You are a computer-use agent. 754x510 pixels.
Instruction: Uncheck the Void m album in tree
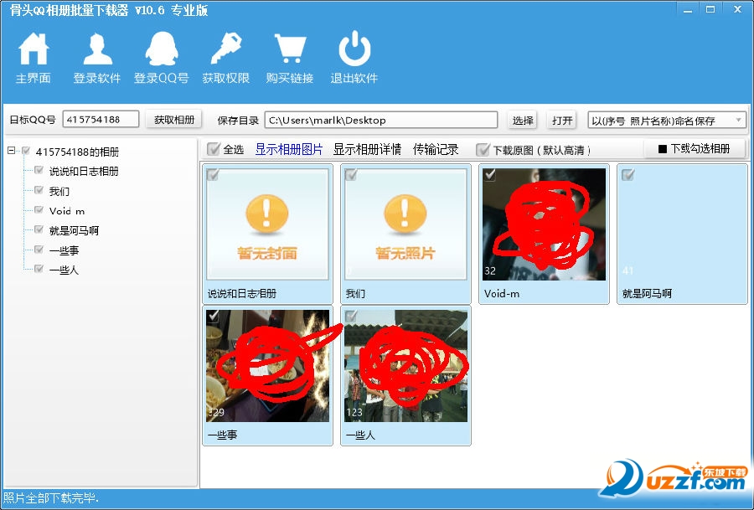[39, 210]
